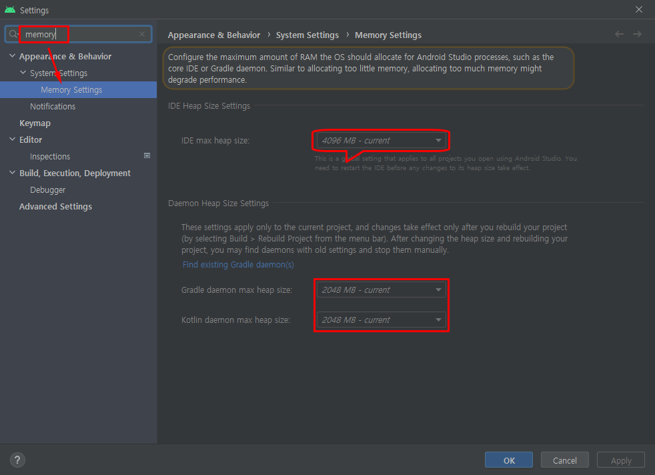The width and height of the screenshot is (655, 475).
Task: Select Notifications in the settings tree
Action: pos(53,107)
